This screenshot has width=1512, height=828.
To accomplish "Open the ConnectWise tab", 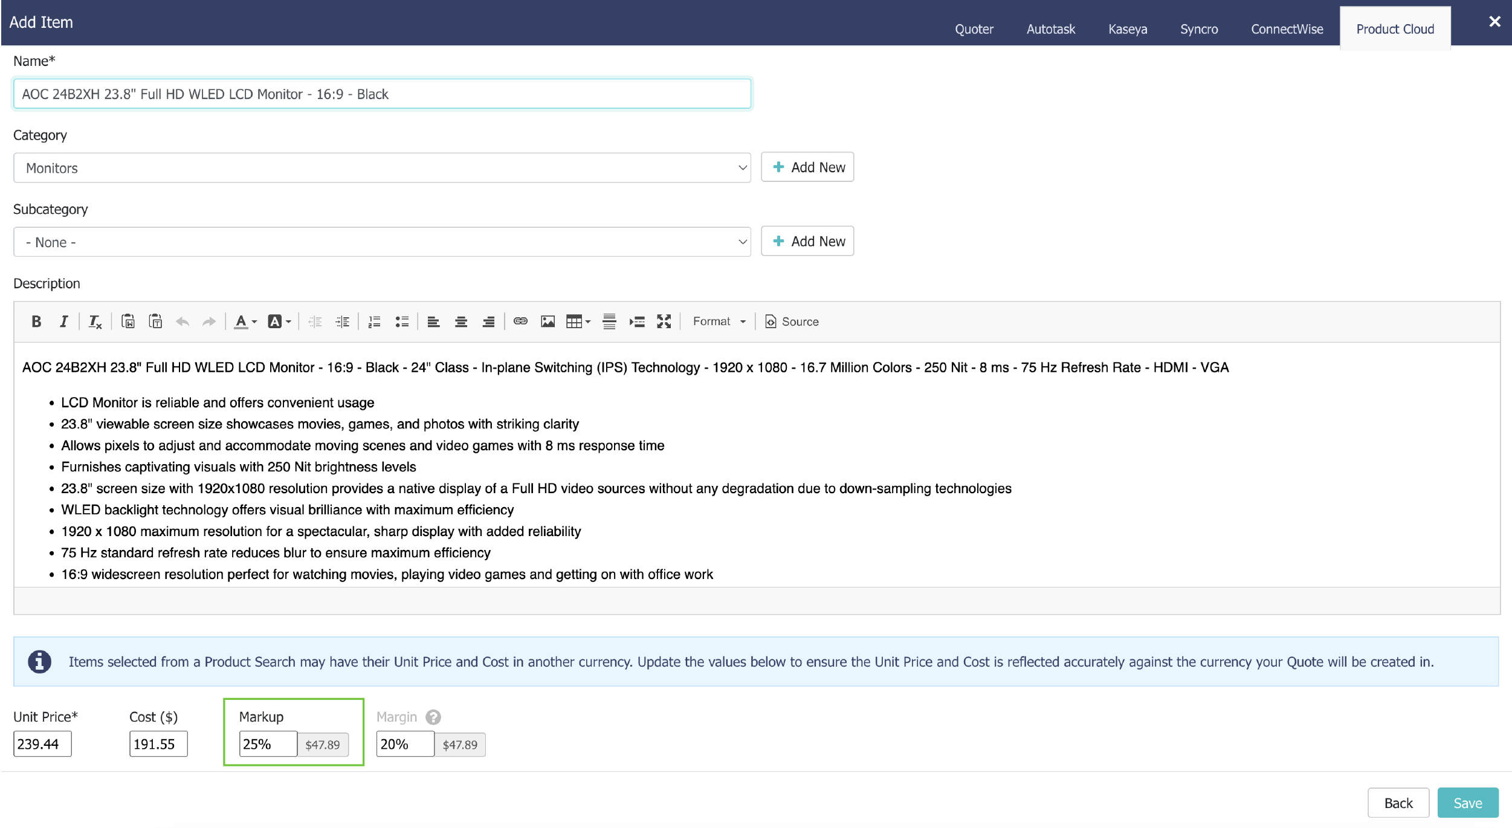I will (1287, 29).
